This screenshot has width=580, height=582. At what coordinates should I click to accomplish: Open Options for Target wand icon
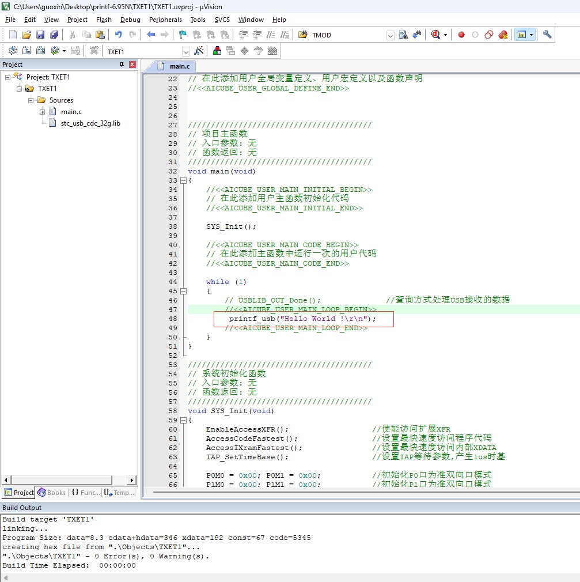[x=199, y=51]
